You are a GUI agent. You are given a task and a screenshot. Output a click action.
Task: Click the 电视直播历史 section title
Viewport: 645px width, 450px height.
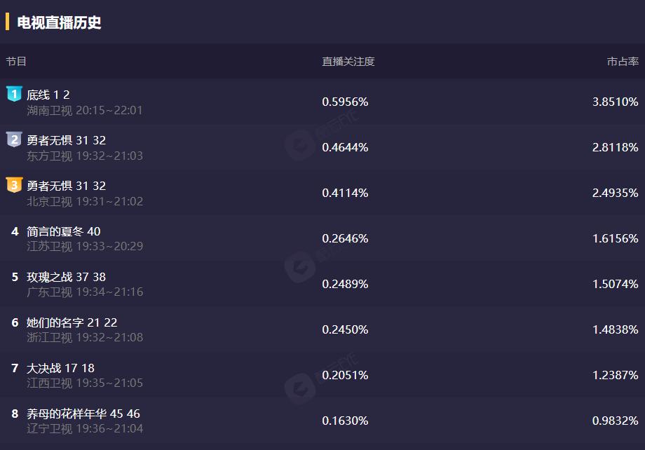point(59,22)
